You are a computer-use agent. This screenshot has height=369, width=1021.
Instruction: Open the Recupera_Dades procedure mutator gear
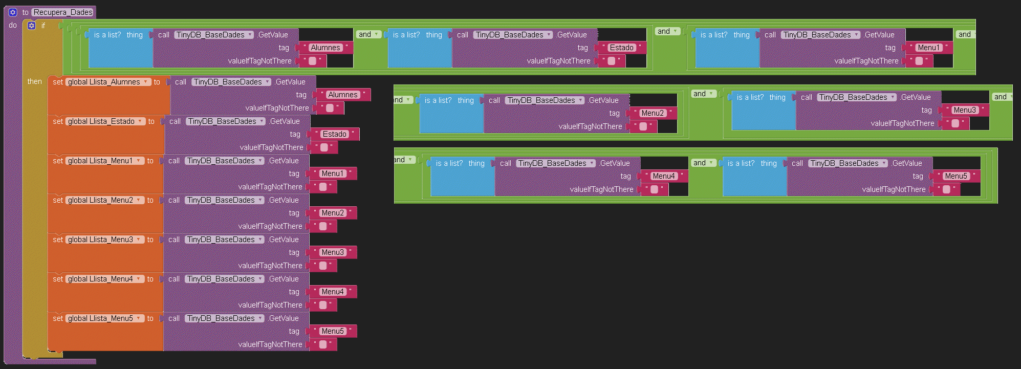click(13, 12)
